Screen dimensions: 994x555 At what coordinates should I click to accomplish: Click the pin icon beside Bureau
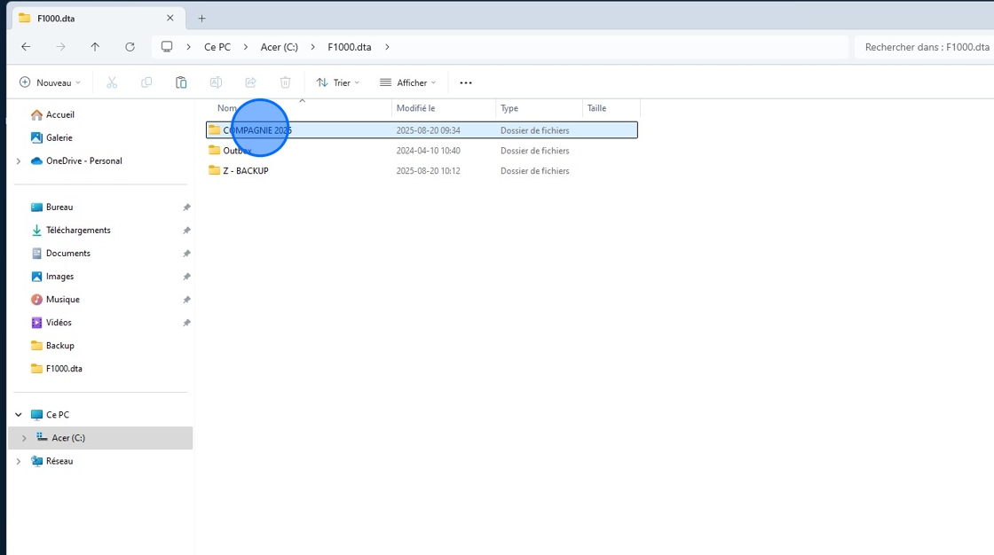186,207
